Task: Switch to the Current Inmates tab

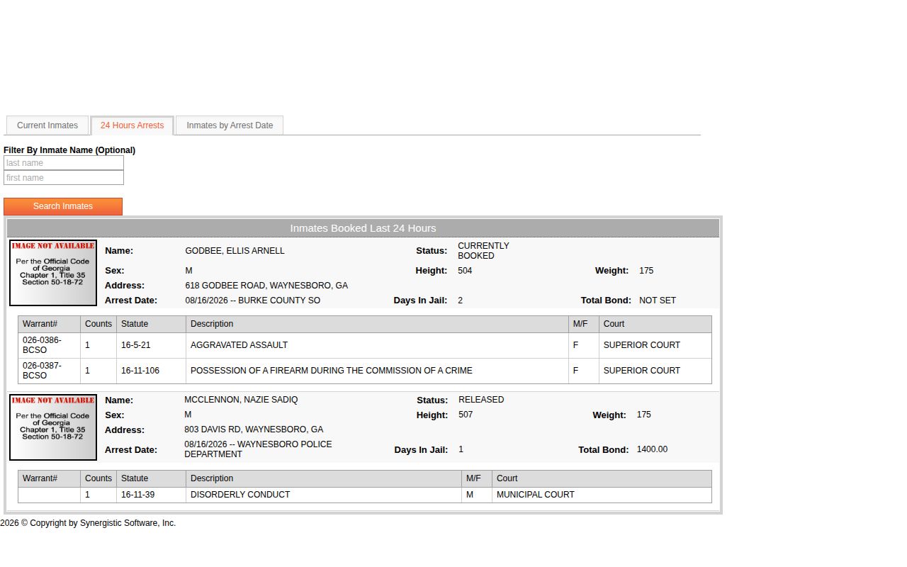Action: [x=47, y=125]
